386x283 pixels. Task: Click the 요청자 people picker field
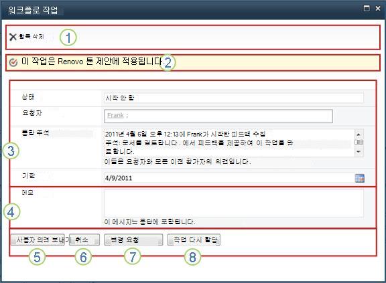click(x=218, y=116)
